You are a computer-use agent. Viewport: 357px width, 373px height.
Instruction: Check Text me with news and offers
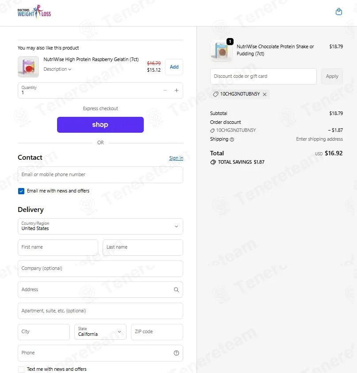coord(21,369)
